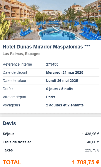Click the Devis section heading

click(x=9, y=123)
